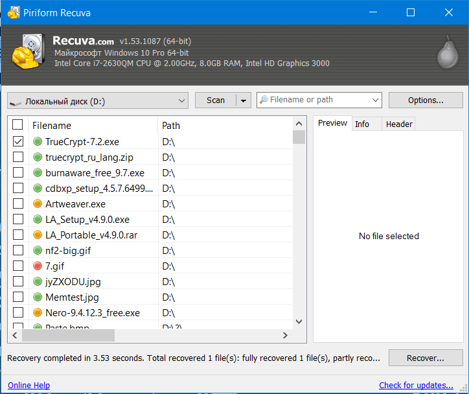Viewport: 469px width, 394px height.
Task: Click the green status dot for jyZXODU.jpg
Action: (38, 281)
